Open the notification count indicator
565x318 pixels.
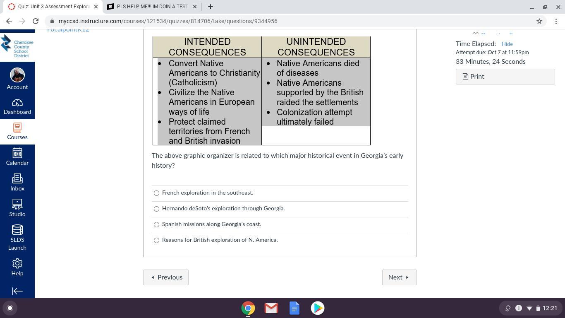518,308
